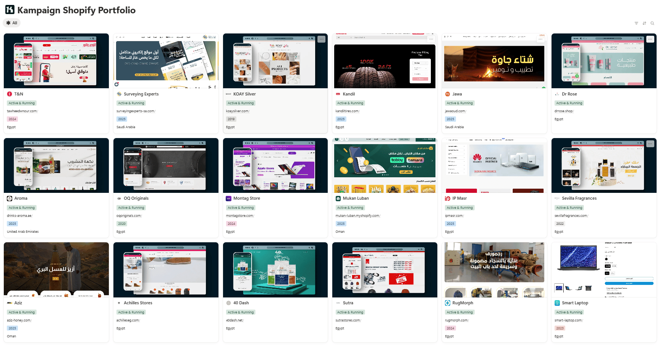660x345 pixels.
Task: Open the tawheednour.com link
Action: click(22, 111)
